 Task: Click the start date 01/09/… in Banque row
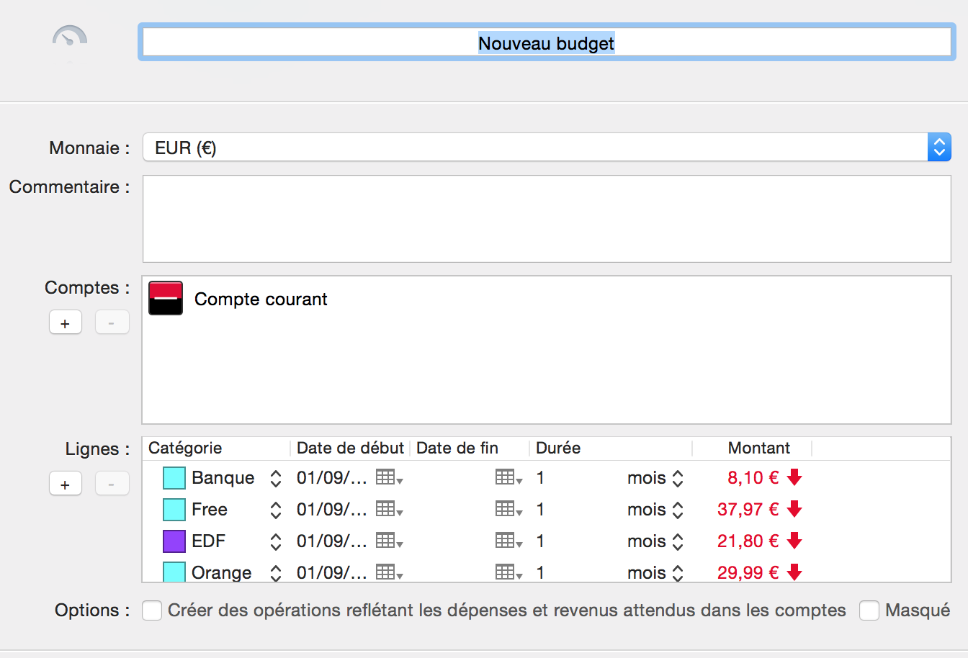coord(332,478)
